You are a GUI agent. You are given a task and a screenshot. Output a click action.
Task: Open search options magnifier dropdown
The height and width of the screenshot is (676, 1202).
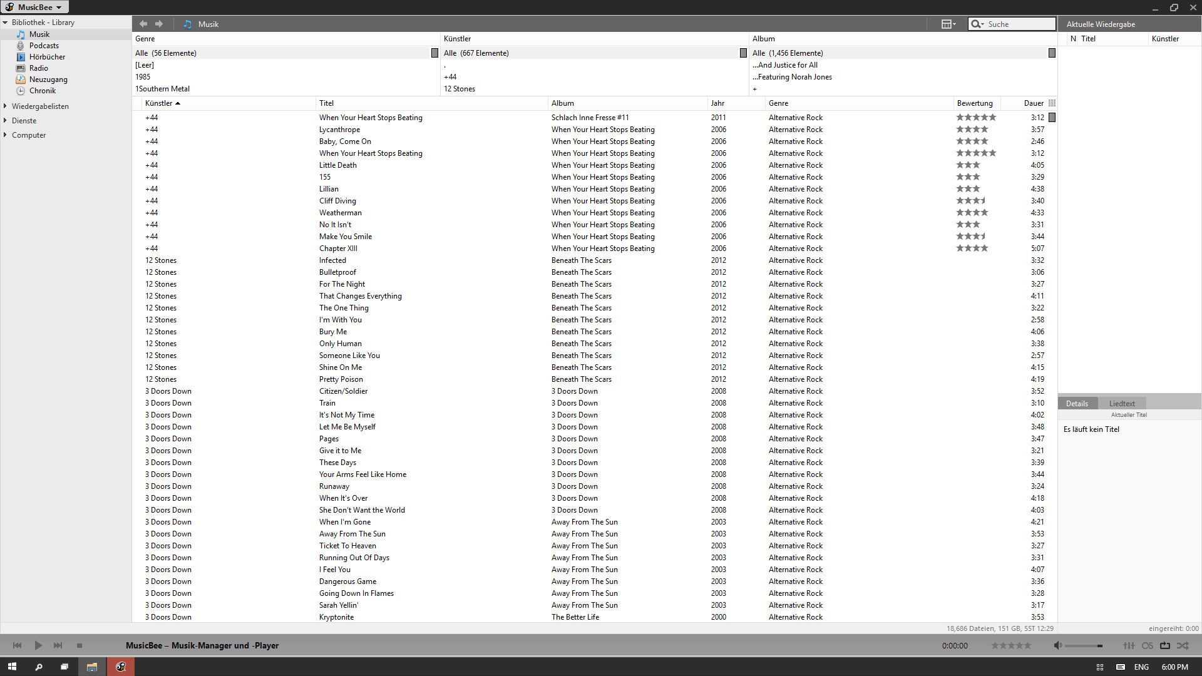[x=977, y=24]
